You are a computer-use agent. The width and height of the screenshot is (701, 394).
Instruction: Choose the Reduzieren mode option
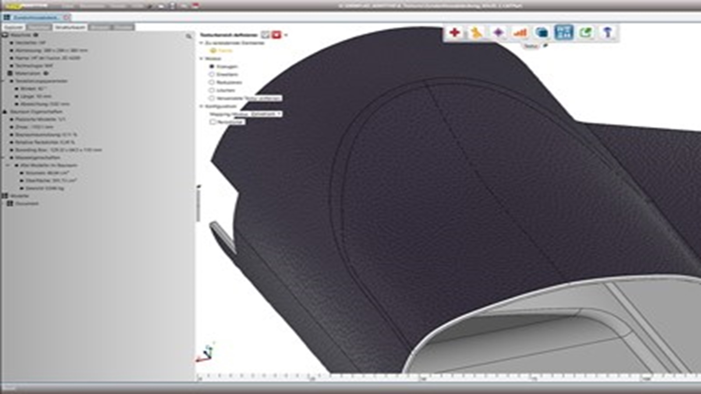click(x=212, y=82)
